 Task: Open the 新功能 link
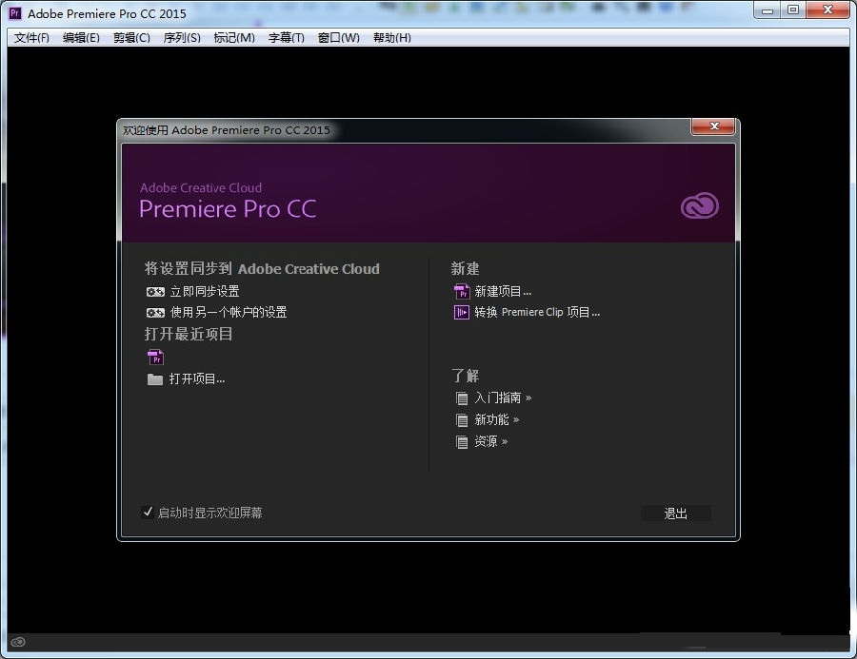(x=497, y=420)
